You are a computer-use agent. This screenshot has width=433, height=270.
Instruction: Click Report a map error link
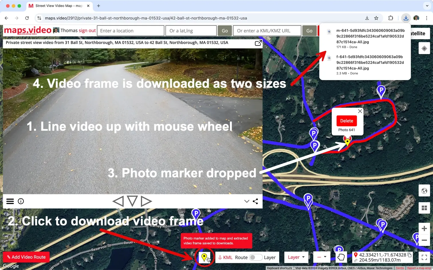[x=419, y=268]
